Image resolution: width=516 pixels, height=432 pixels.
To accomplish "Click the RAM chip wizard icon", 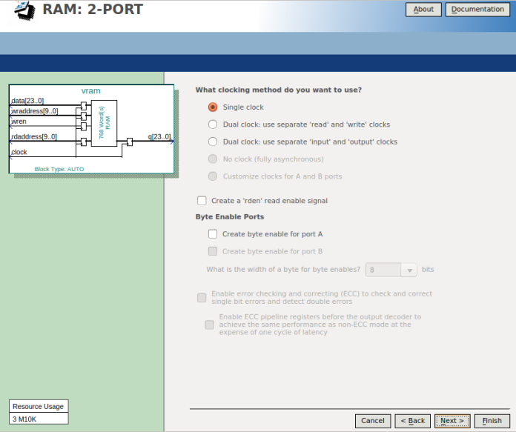I will [24, 10].
